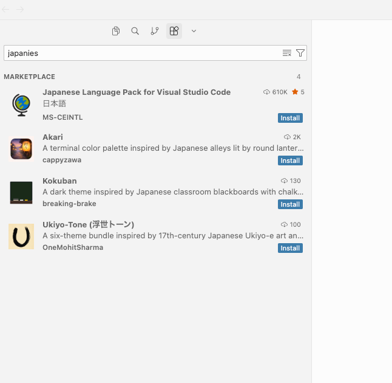Install the Akari extension
The height and width of the screenshot is (383, 392).
(x=290, y=160)
